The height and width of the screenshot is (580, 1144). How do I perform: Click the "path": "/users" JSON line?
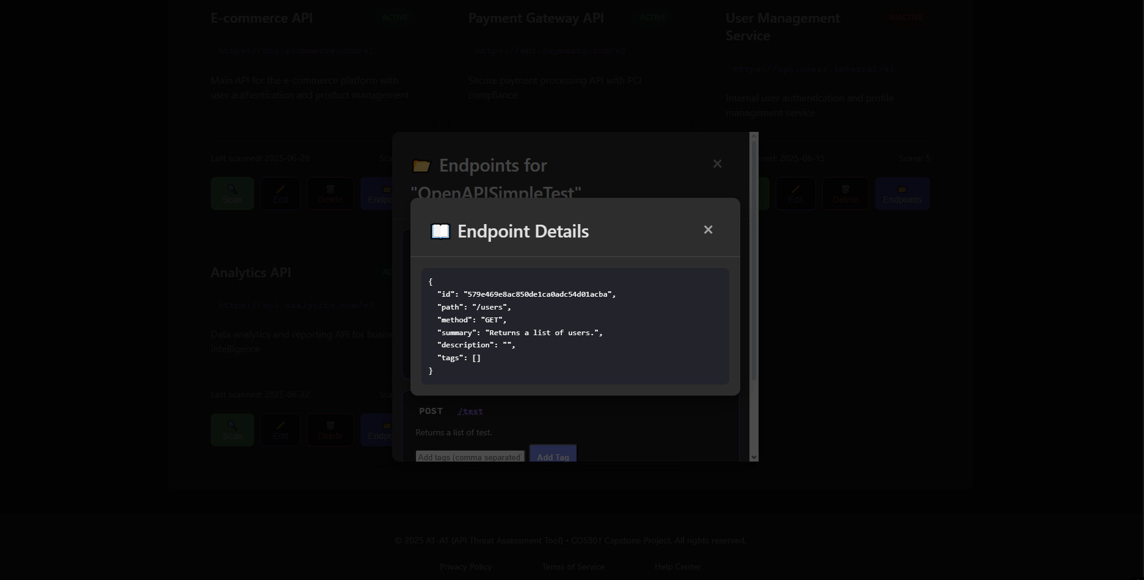[474, 307]
